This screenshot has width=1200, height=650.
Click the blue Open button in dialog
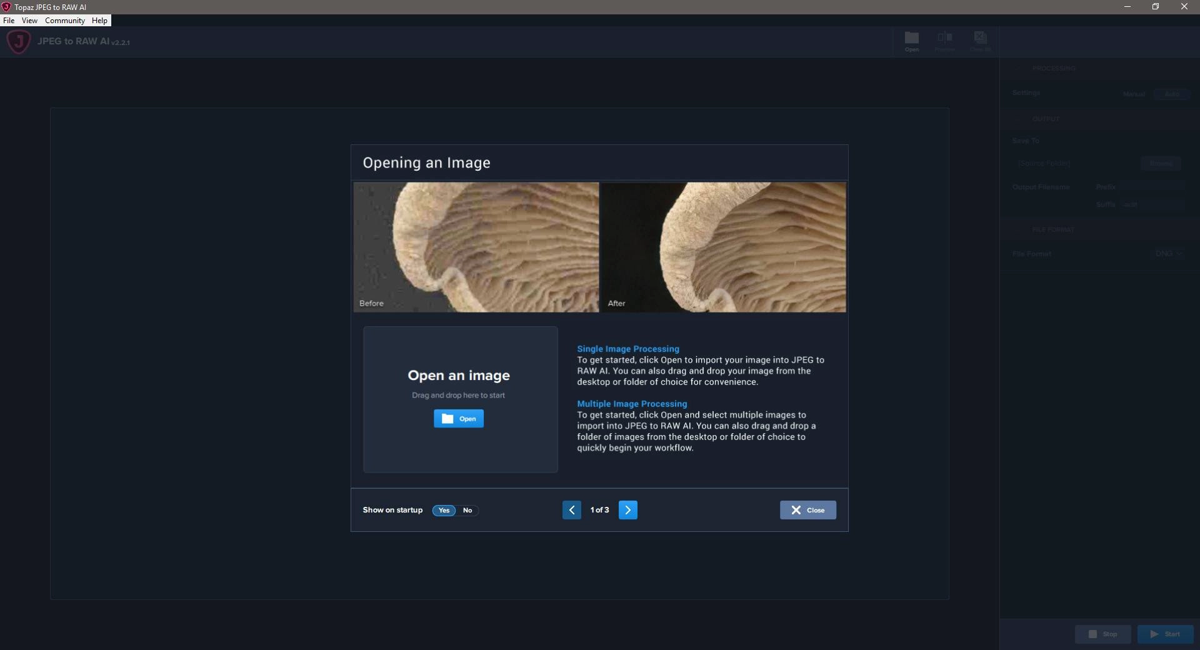click(x=459, y=419)
